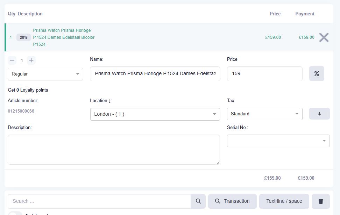Image resolution: width=340 pixels, height=215 pixels.
Task: Click the Description column header
Action: point(30,14)
